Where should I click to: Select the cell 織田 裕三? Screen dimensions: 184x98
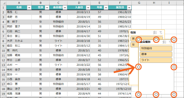coord(19,46)
